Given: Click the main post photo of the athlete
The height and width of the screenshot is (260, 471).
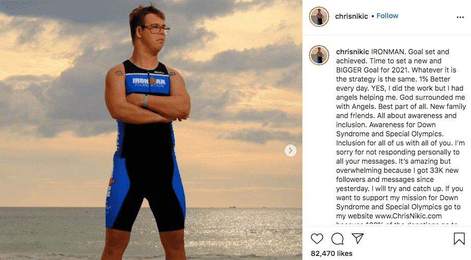Looking at the screenshot, I should click(151, 130).
